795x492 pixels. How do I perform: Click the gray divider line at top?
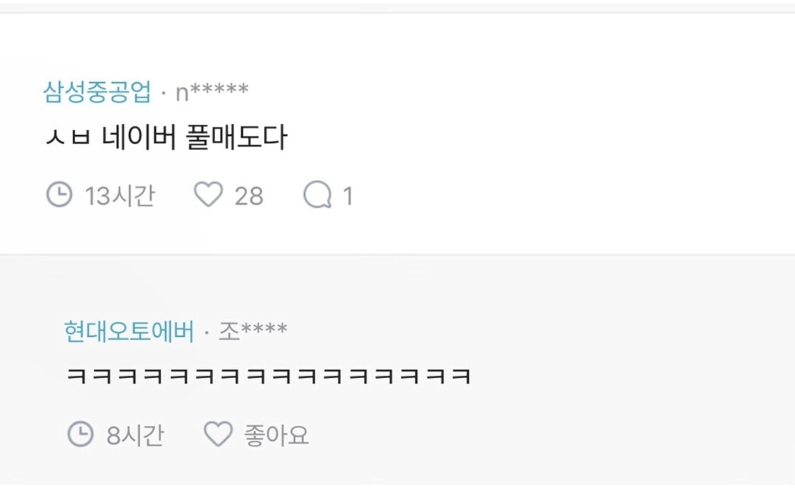pyautogui.click(x=397, y=8)
